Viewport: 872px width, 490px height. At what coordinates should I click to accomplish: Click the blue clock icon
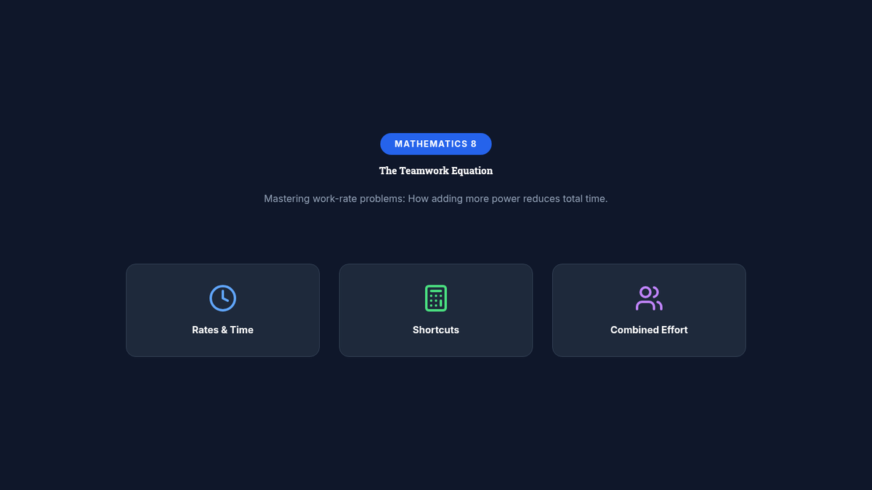pyautogui.click(x=222, y=298)
